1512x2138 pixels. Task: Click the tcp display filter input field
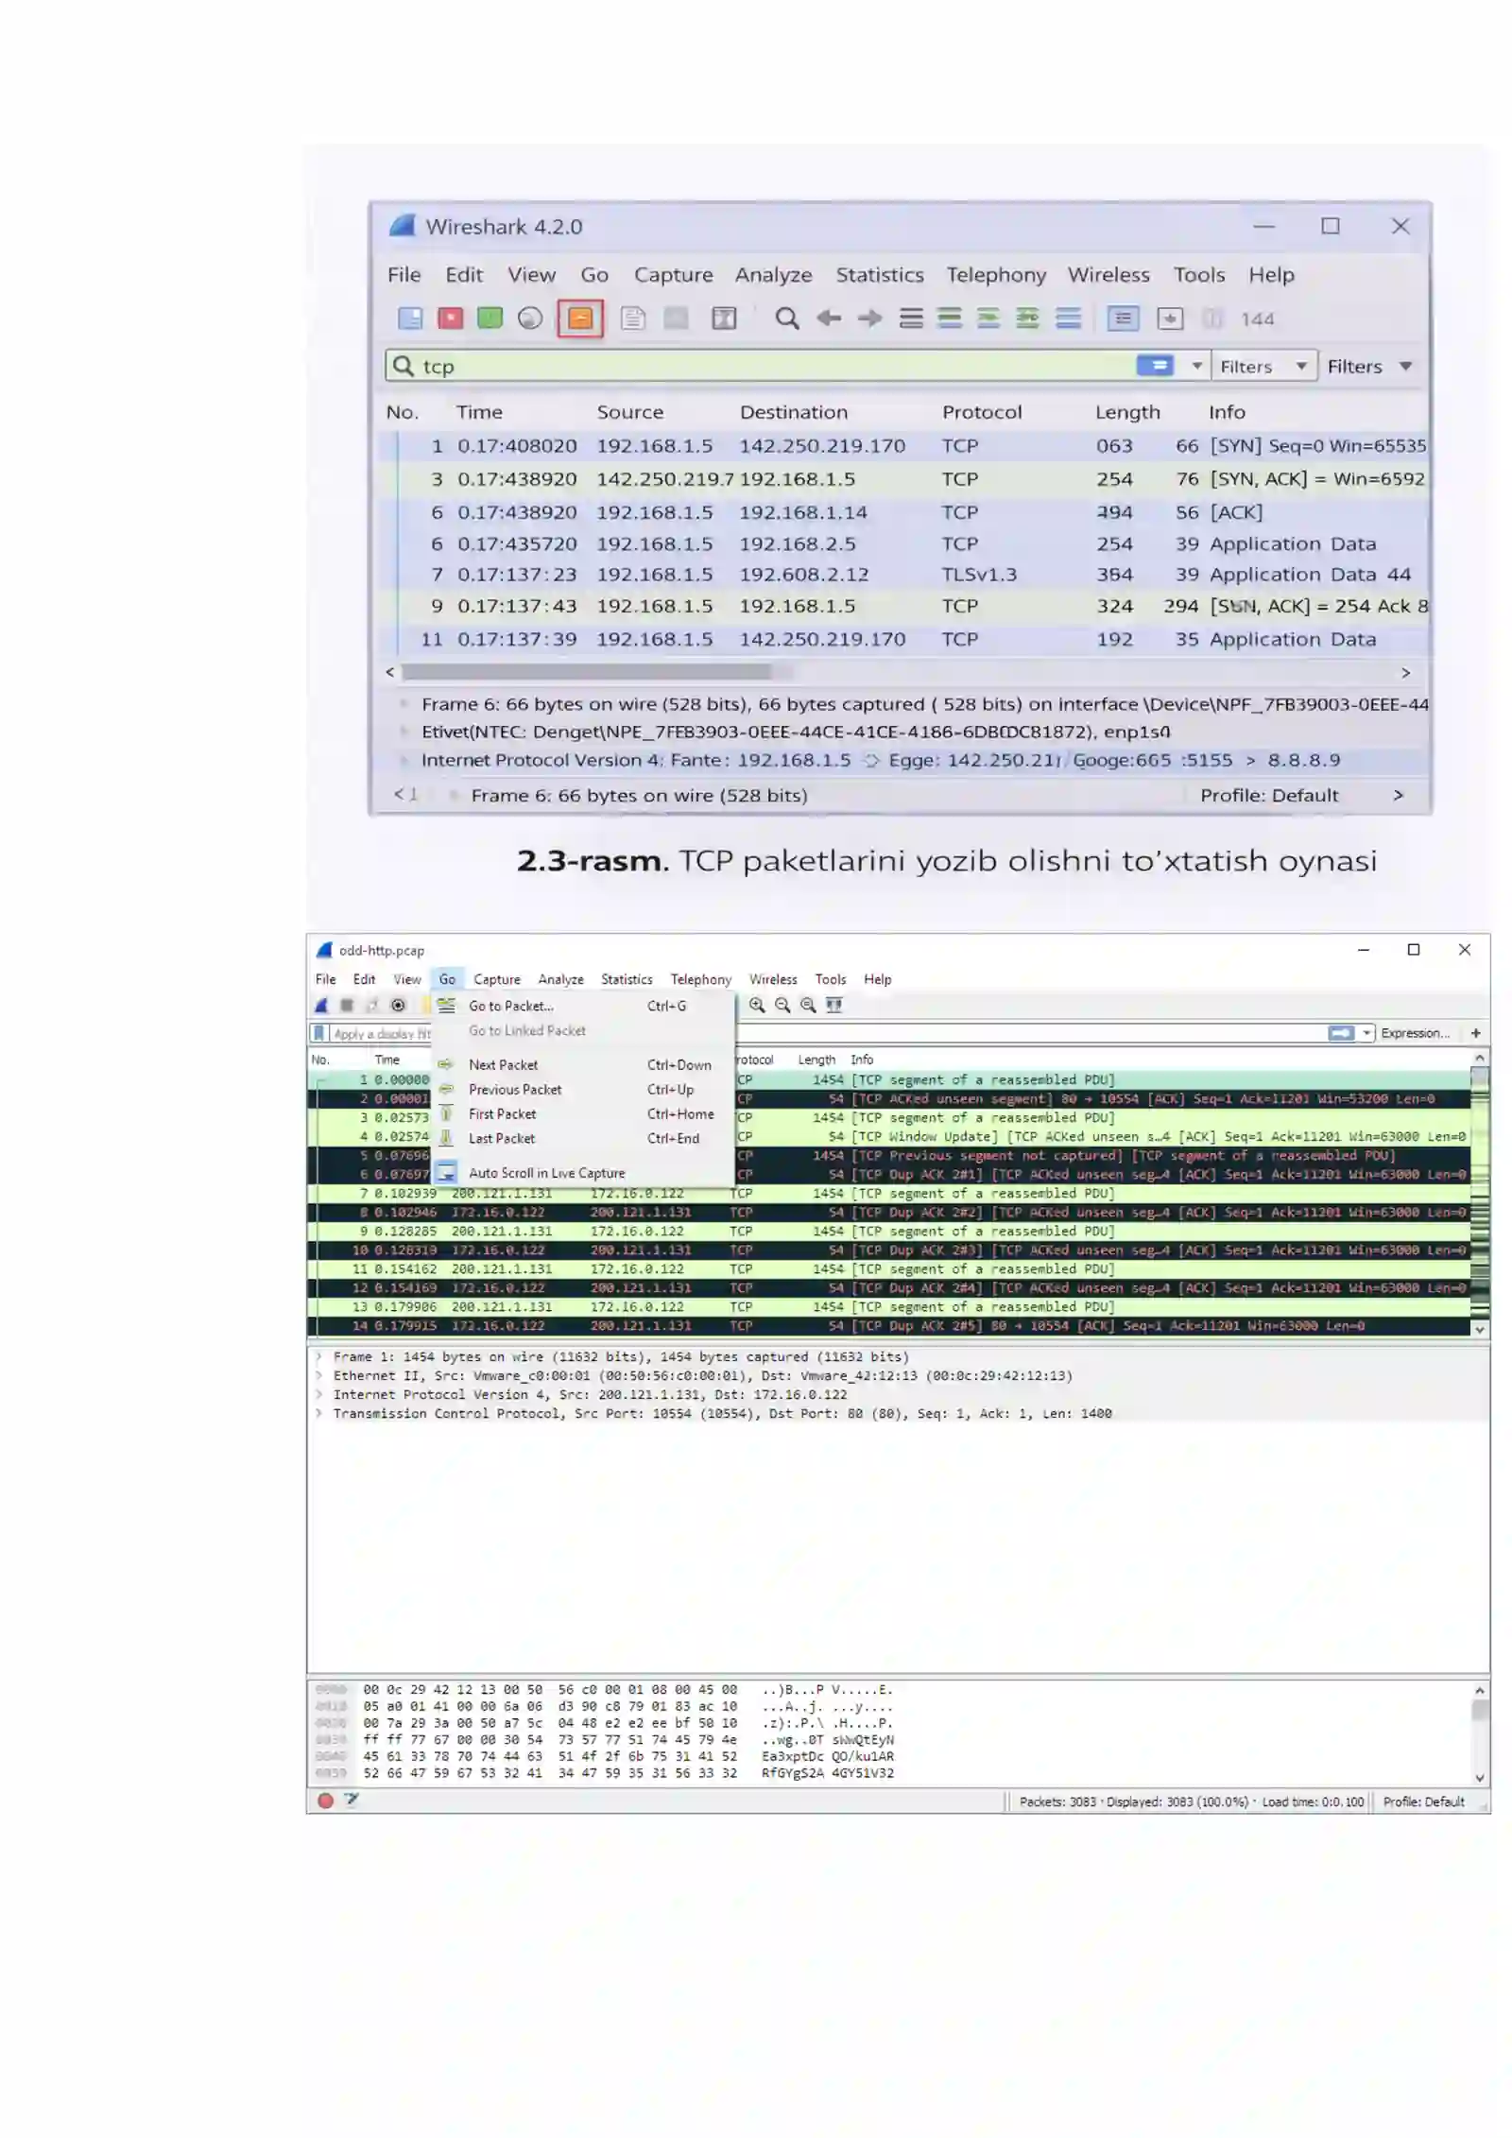pyautogui.click(x=756, y=366)
